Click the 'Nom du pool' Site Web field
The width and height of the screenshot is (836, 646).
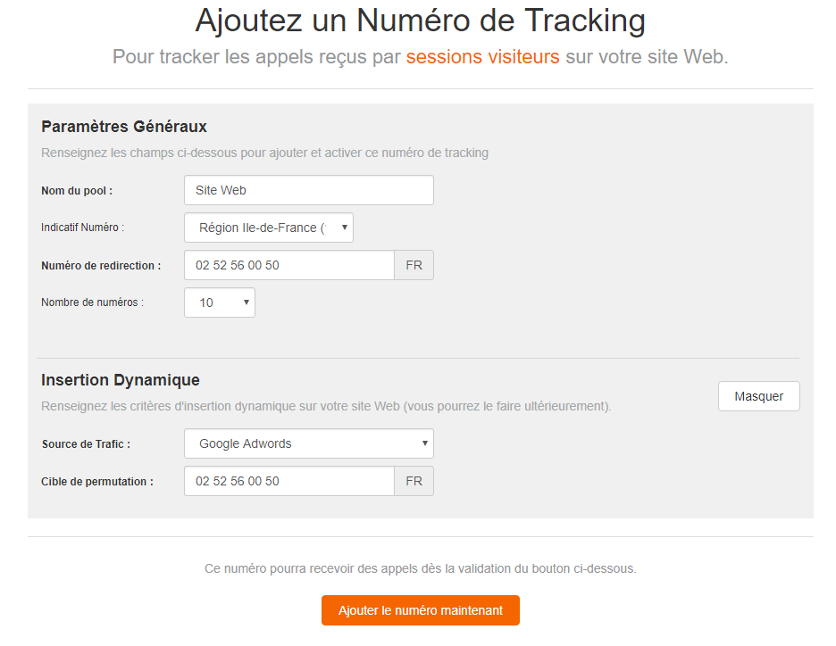[x=309, y=190]
